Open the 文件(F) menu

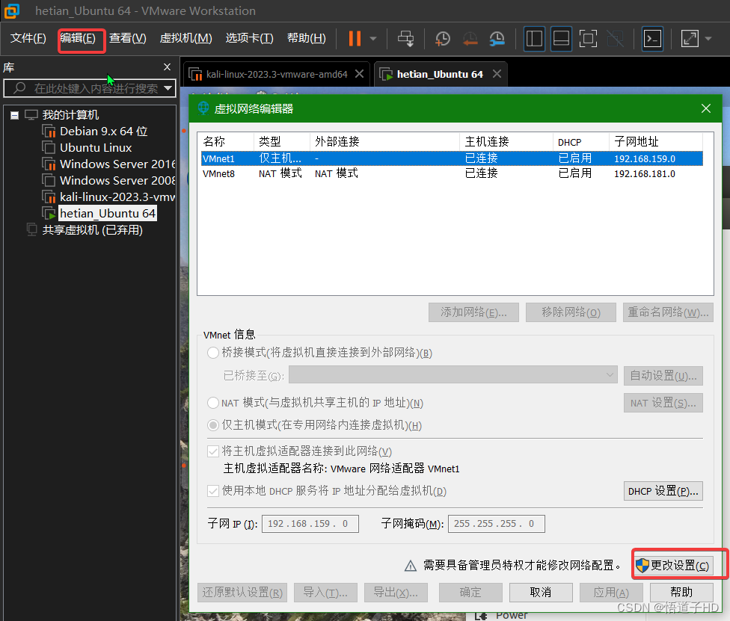pos(28,37)
